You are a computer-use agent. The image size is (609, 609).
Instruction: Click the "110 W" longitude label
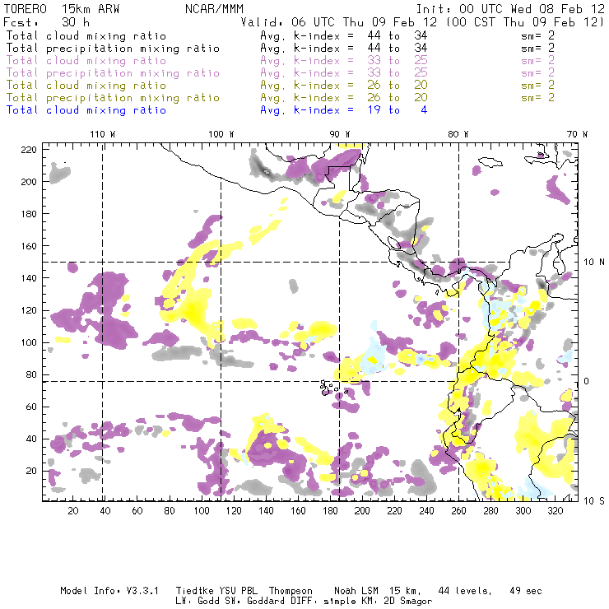pos(103,134)
